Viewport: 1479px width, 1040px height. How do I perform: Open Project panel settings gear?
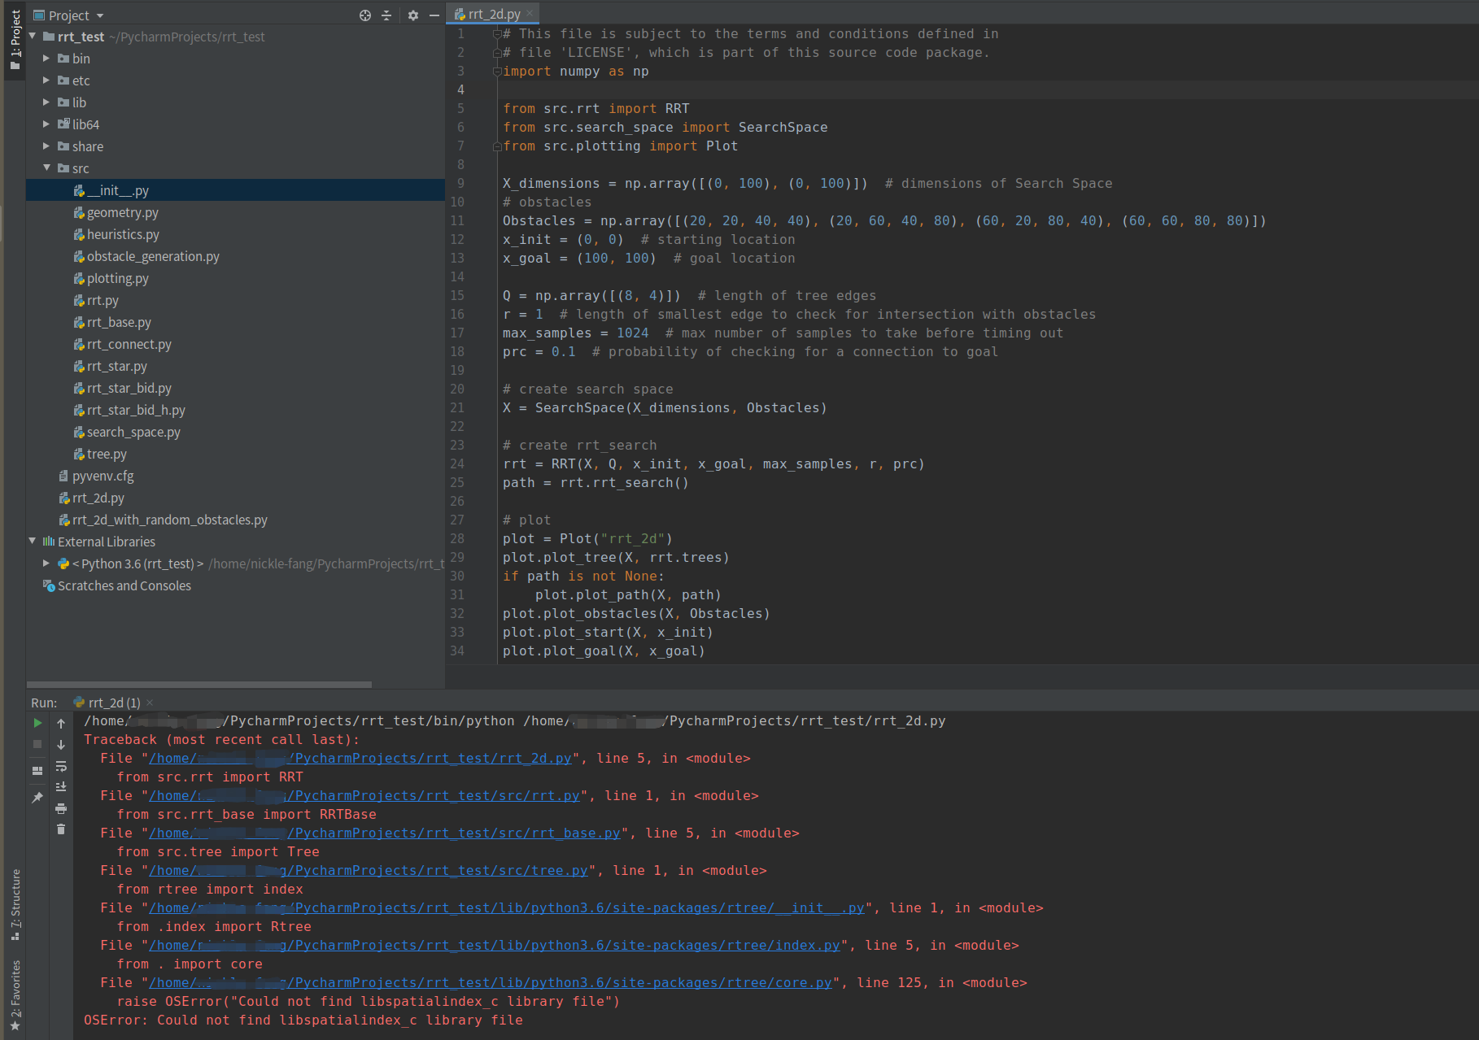[x=413, y=15]
